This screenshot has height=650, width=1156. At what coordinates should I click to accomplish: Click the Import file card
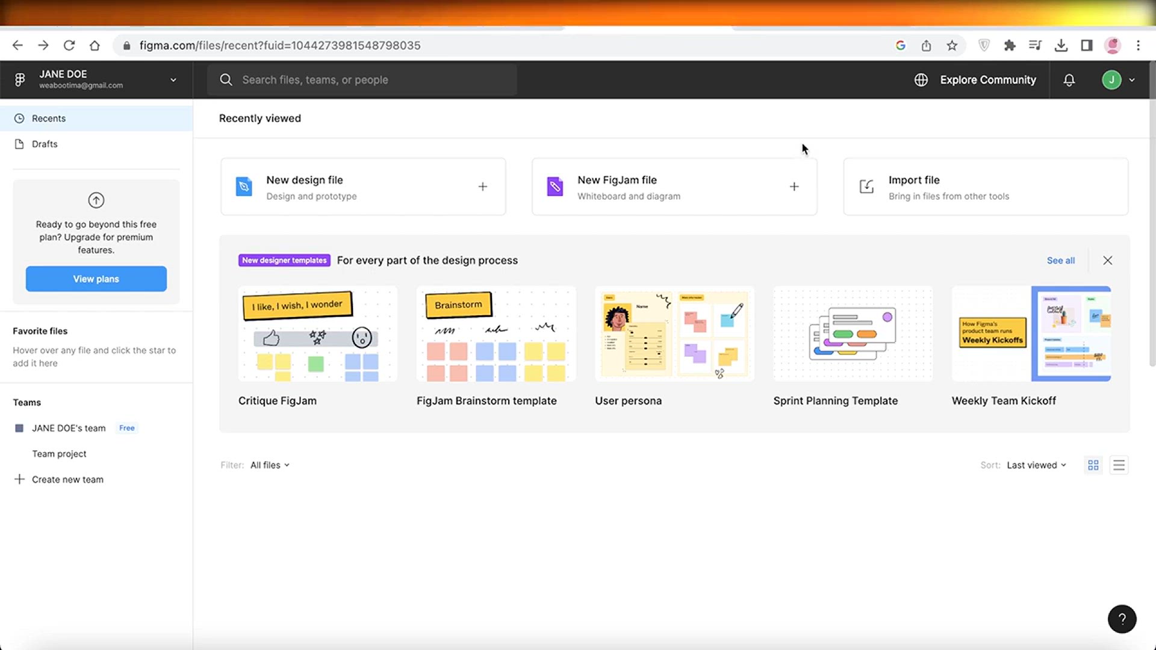click(x=986, y=187)
